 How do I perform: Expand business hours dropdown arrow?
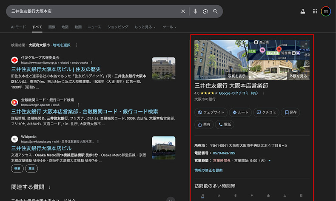tap(269, 161)
